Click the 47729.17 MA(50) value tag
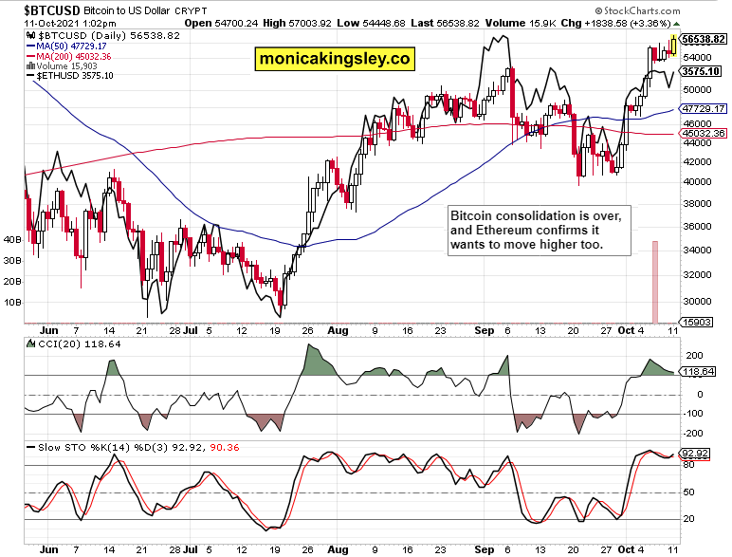The width and height of the screenshot is (732, 557). (x=704, y=109)
